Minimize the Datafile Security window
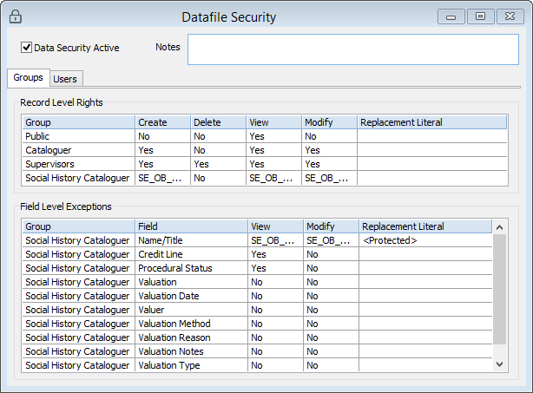533x393 pixels. [451, 16]
